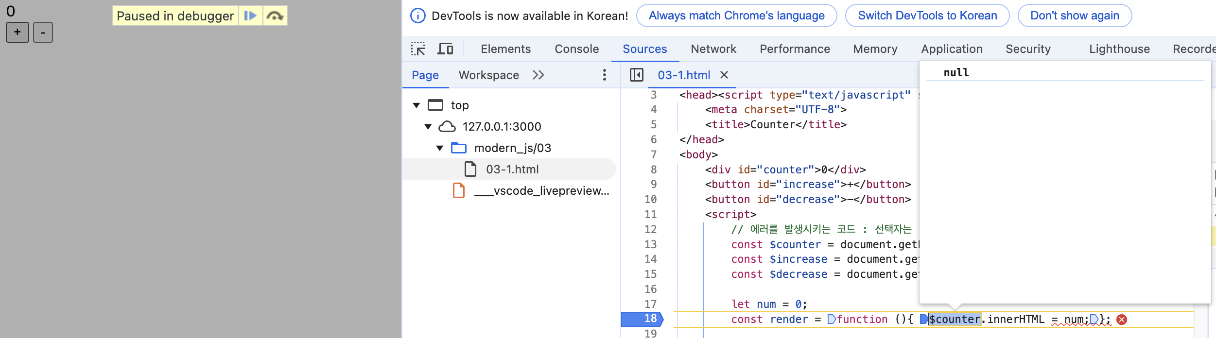This screenshot has height=338, width=1216.
Task: Select the Workspace navigator tab
Action: click(488, 75)
